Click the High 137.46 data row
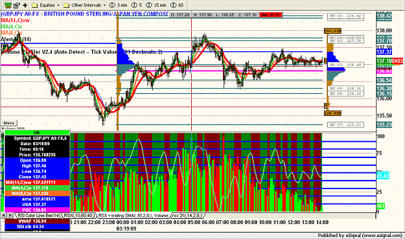Screen dimensions: 405x239 point(37,166)
